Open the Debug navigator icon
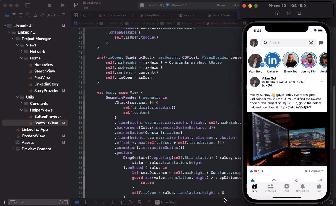The height and width of the screenshot is (206, 336). [x=49, y=15]
